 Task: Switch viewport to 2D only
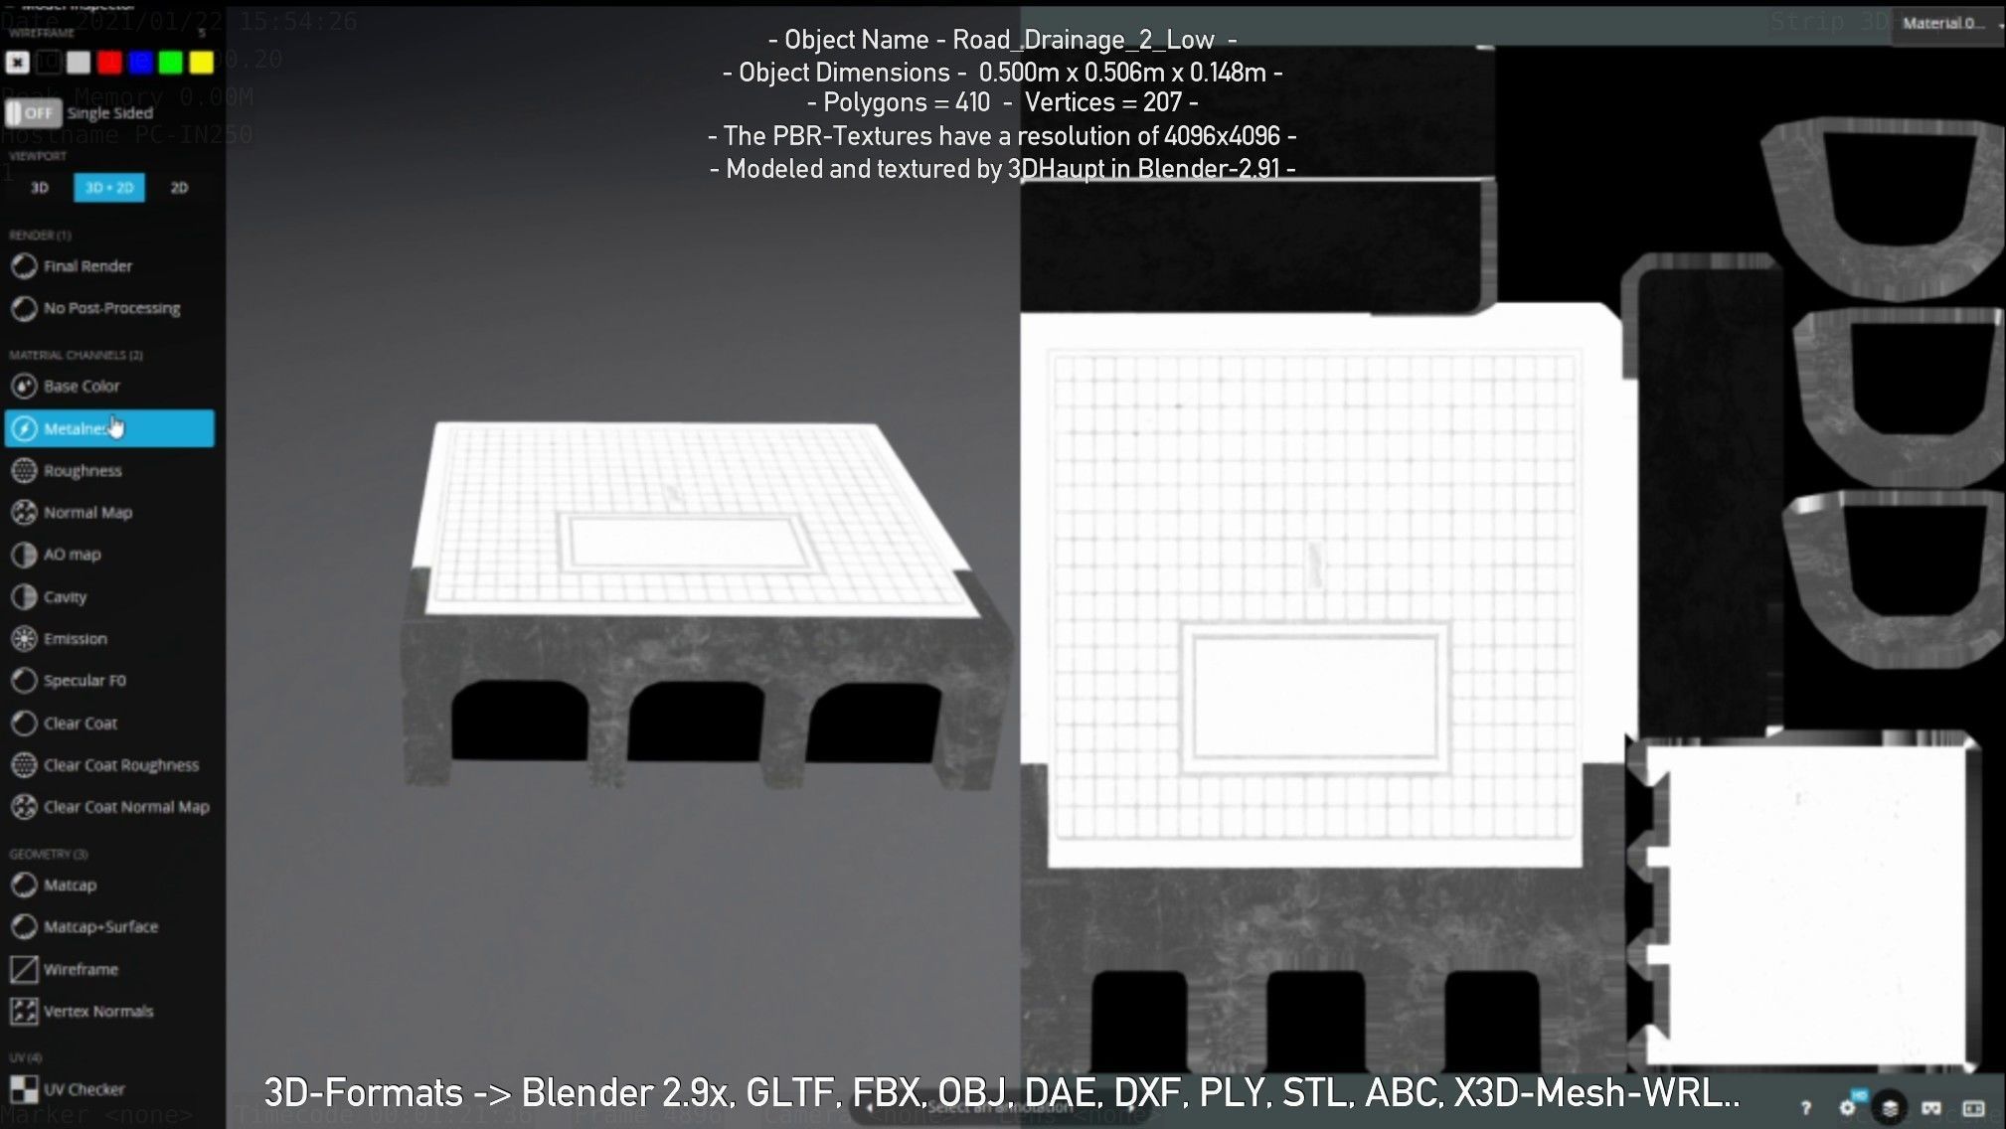click(x=179, y=188)
